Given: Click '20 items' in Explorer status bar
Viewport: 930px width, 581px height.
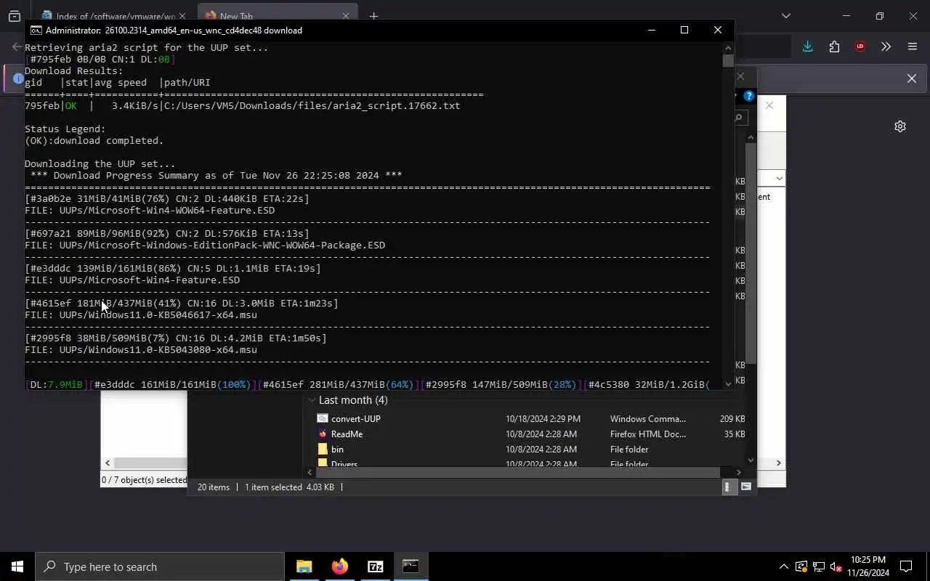Looking at the screenshot, I should pos(214,487).
